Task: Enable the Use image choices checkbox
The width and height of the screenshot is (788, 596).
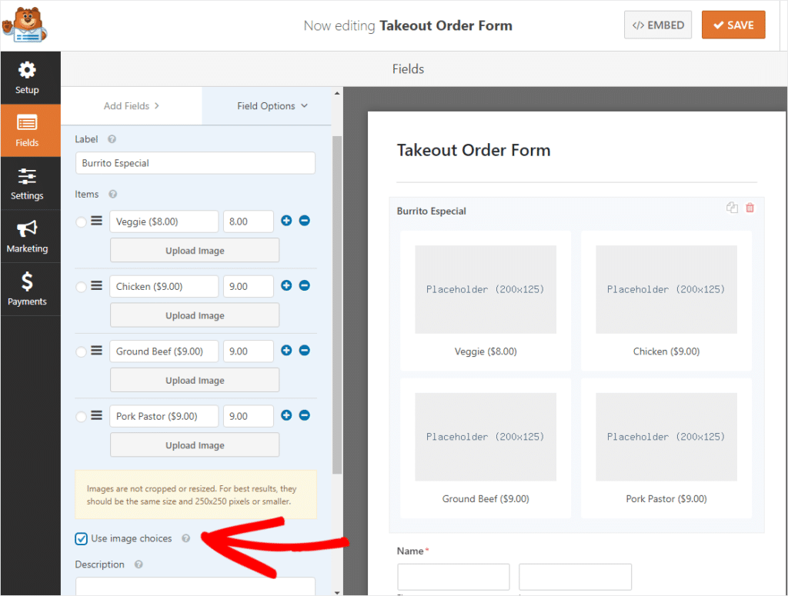Action: pyautogui.click(x=81, y=538)
